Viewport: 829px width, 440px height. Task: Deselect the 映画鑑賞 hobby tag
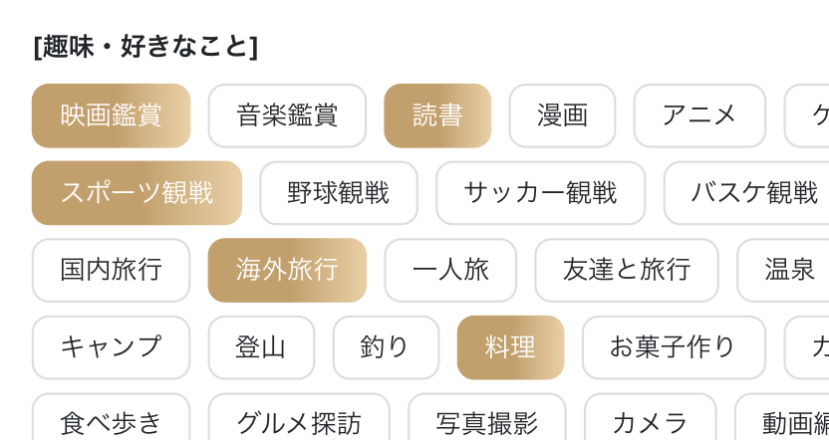coord(111,115)
